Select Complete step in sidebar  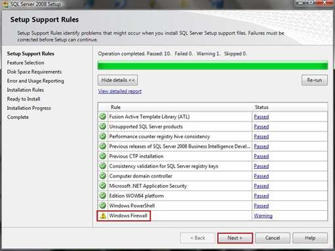18,117
